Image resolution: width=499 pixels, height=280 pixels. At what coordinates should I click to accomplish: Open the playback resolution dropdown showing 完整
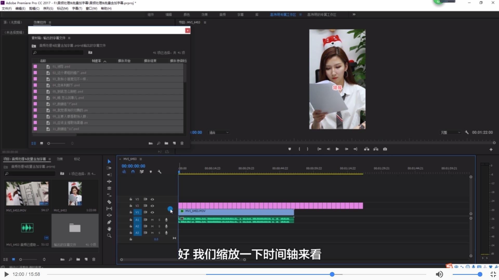point(450,132)
